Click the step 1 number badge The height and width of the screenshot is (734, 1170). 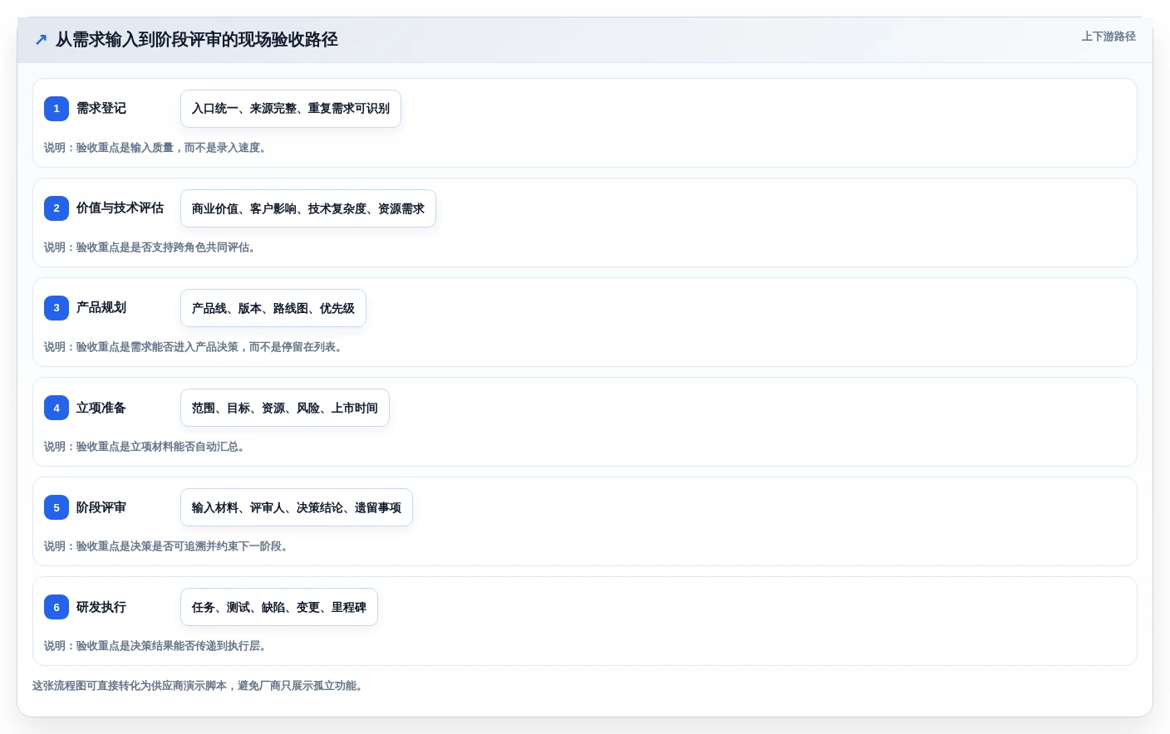pos(57,108)
